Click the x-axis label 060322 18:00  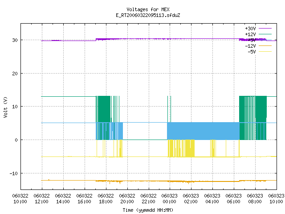click(x=106, y=199)
